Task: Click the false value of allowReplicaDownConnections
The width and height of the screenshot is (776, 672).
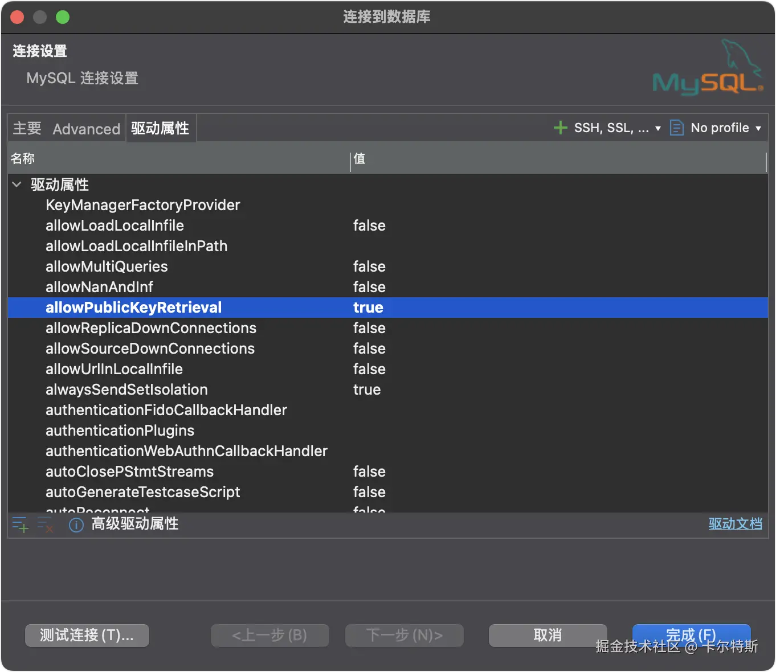Action: coord(369,328)
